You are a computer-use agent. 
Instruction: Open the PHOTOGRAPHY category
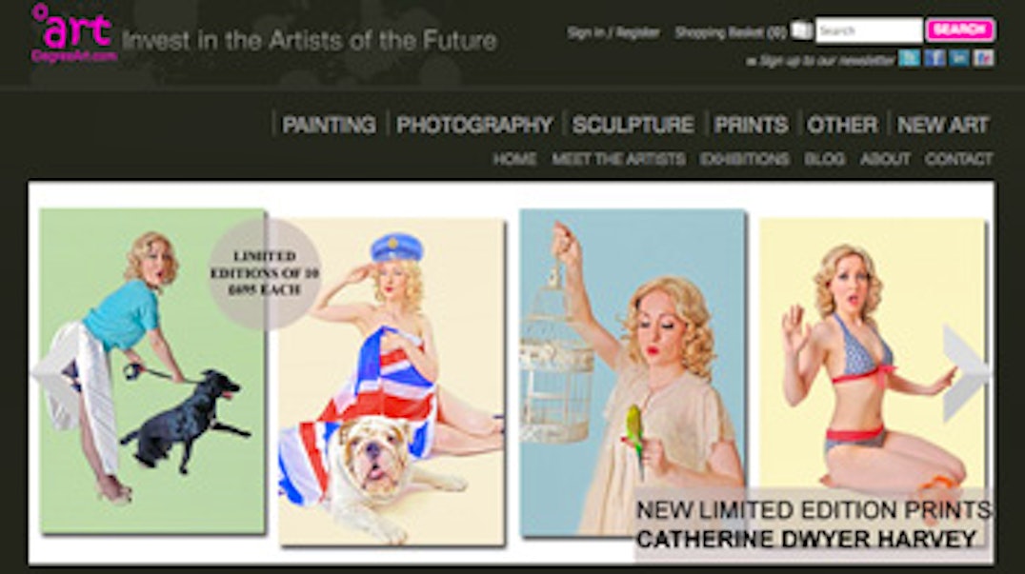[474, 125]
